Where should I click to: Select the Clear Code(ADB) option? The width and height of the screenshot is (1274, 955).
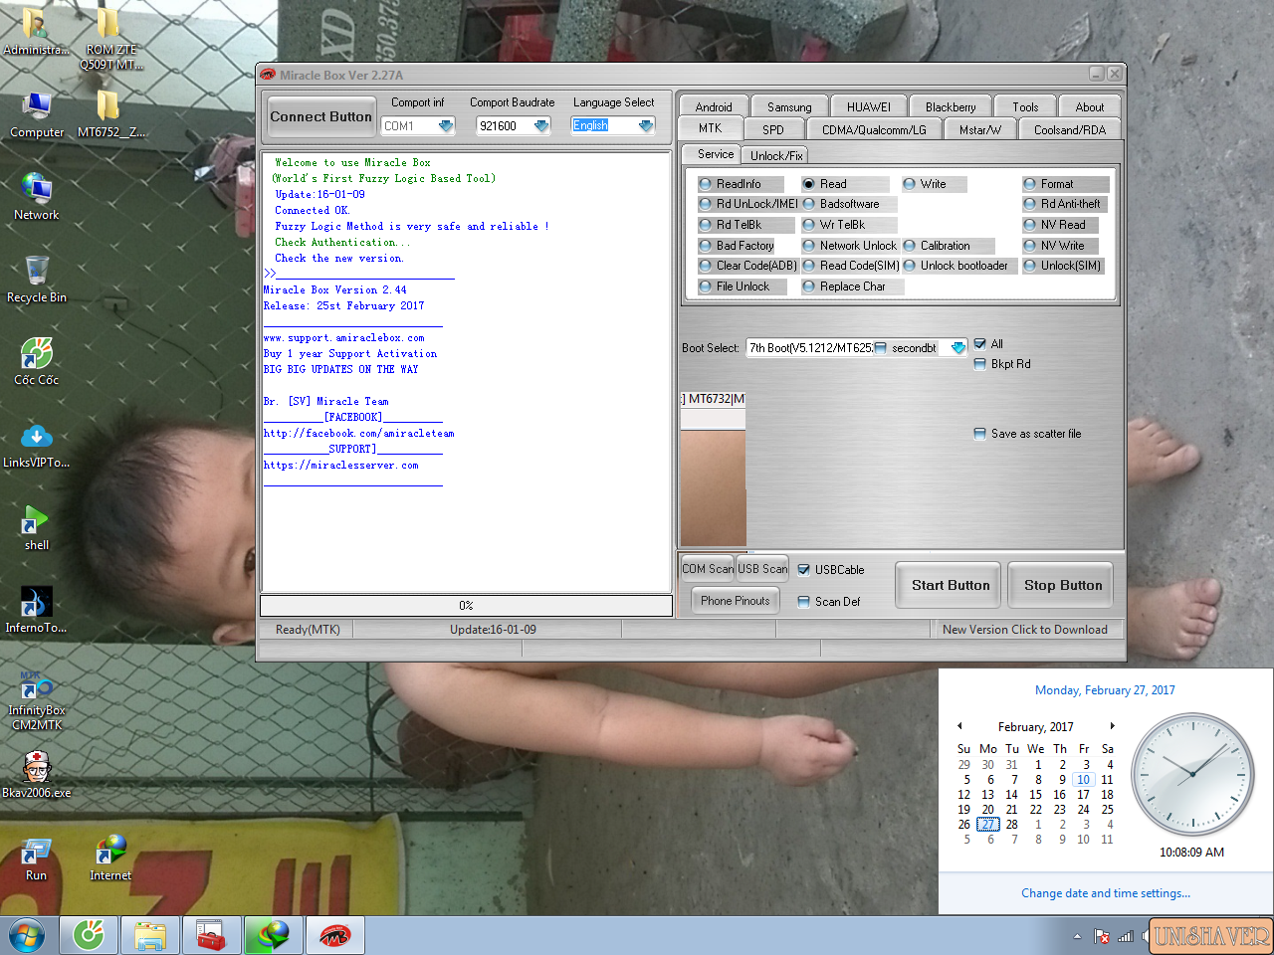748,266
